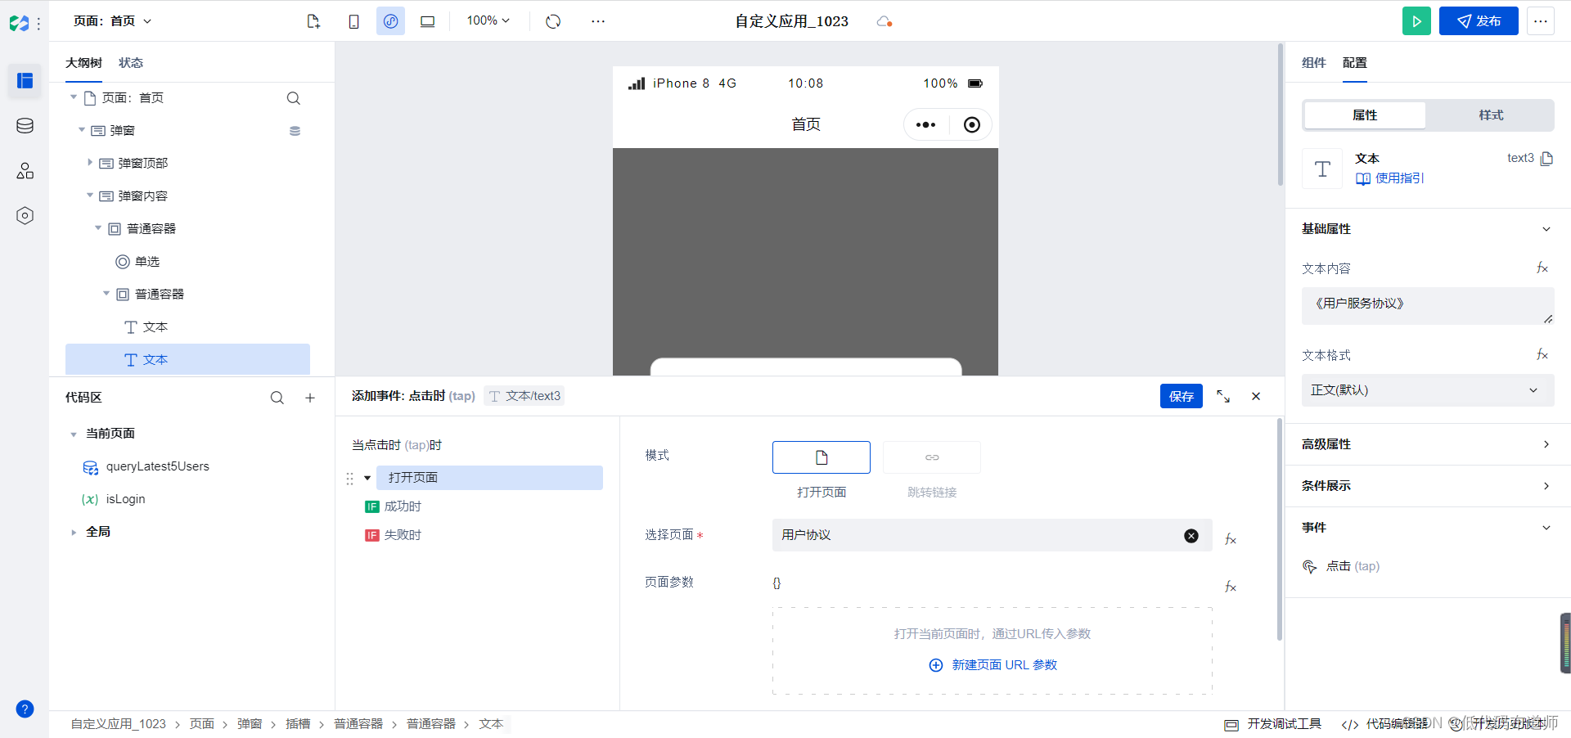This screenshot has height=738, width=1571.
Task: Bind expression fx for 页面参数
Action: point(1231,587)
